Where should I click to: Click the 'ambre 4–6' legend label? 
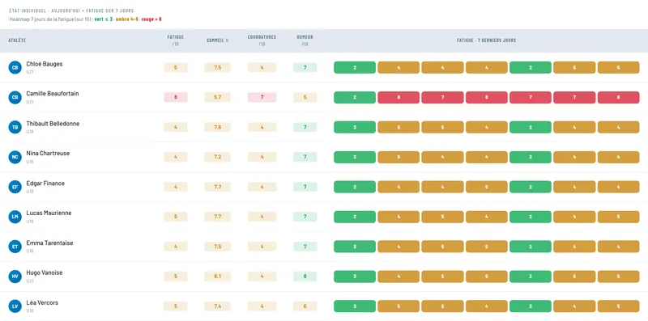[x=127, y=19]
